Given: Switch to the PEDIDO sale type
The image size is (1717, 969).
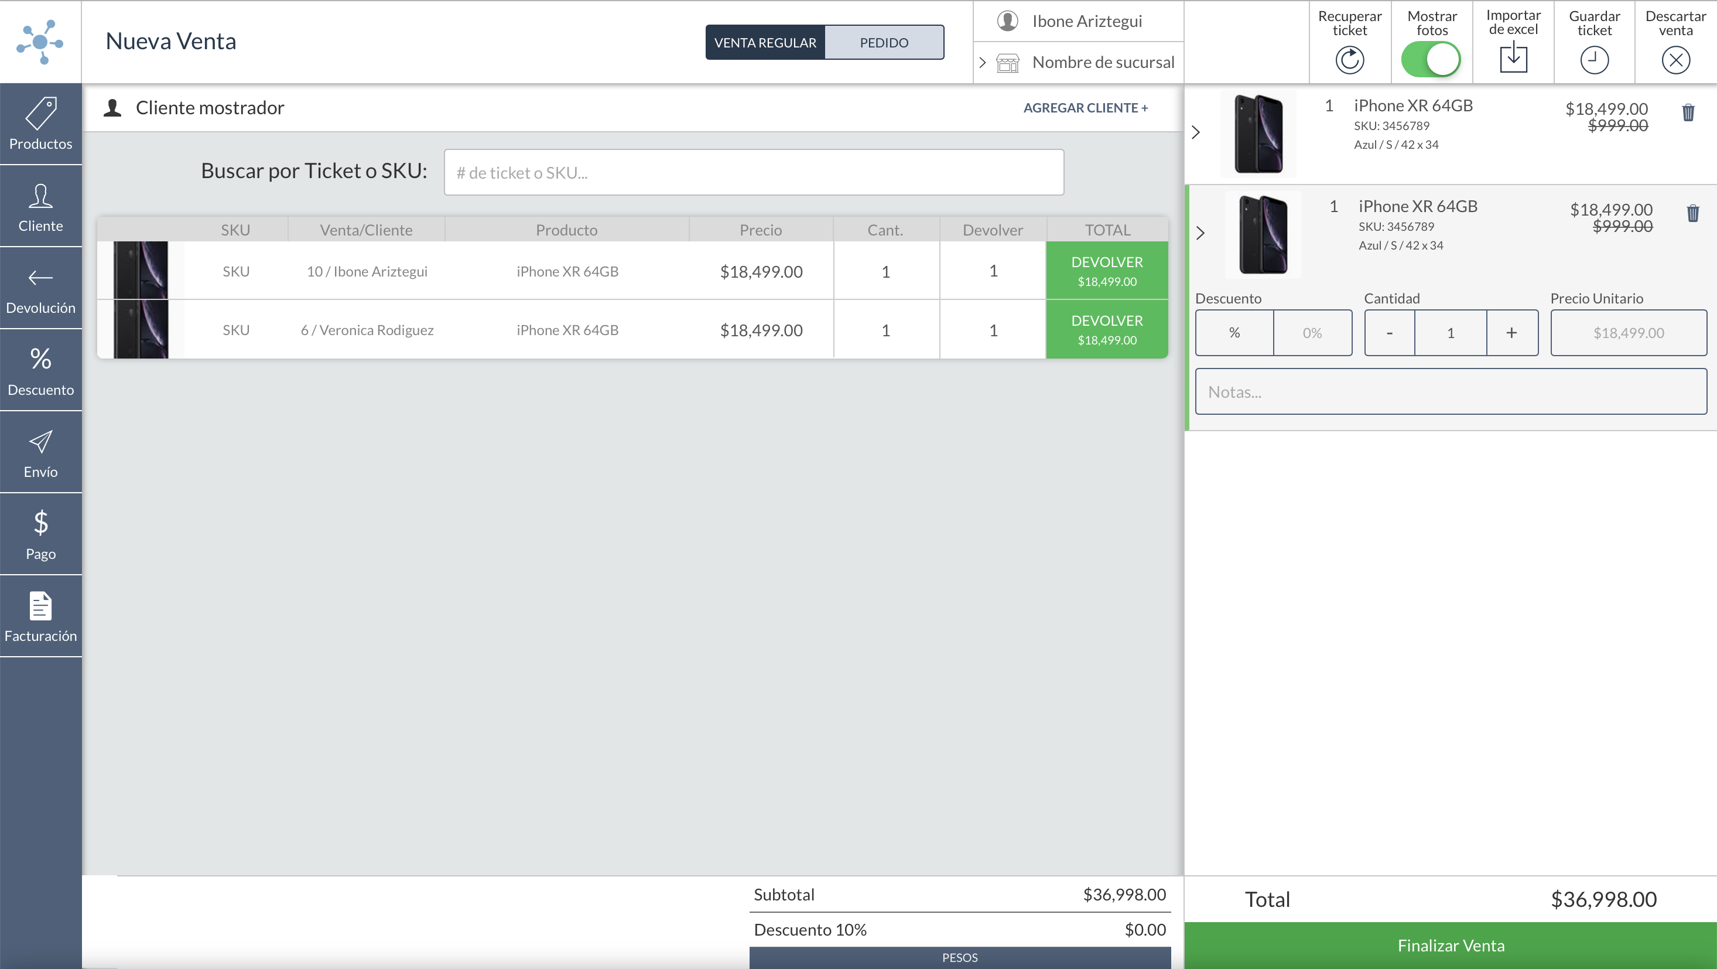Looking at the screenshot, I should tap(883, 43).
